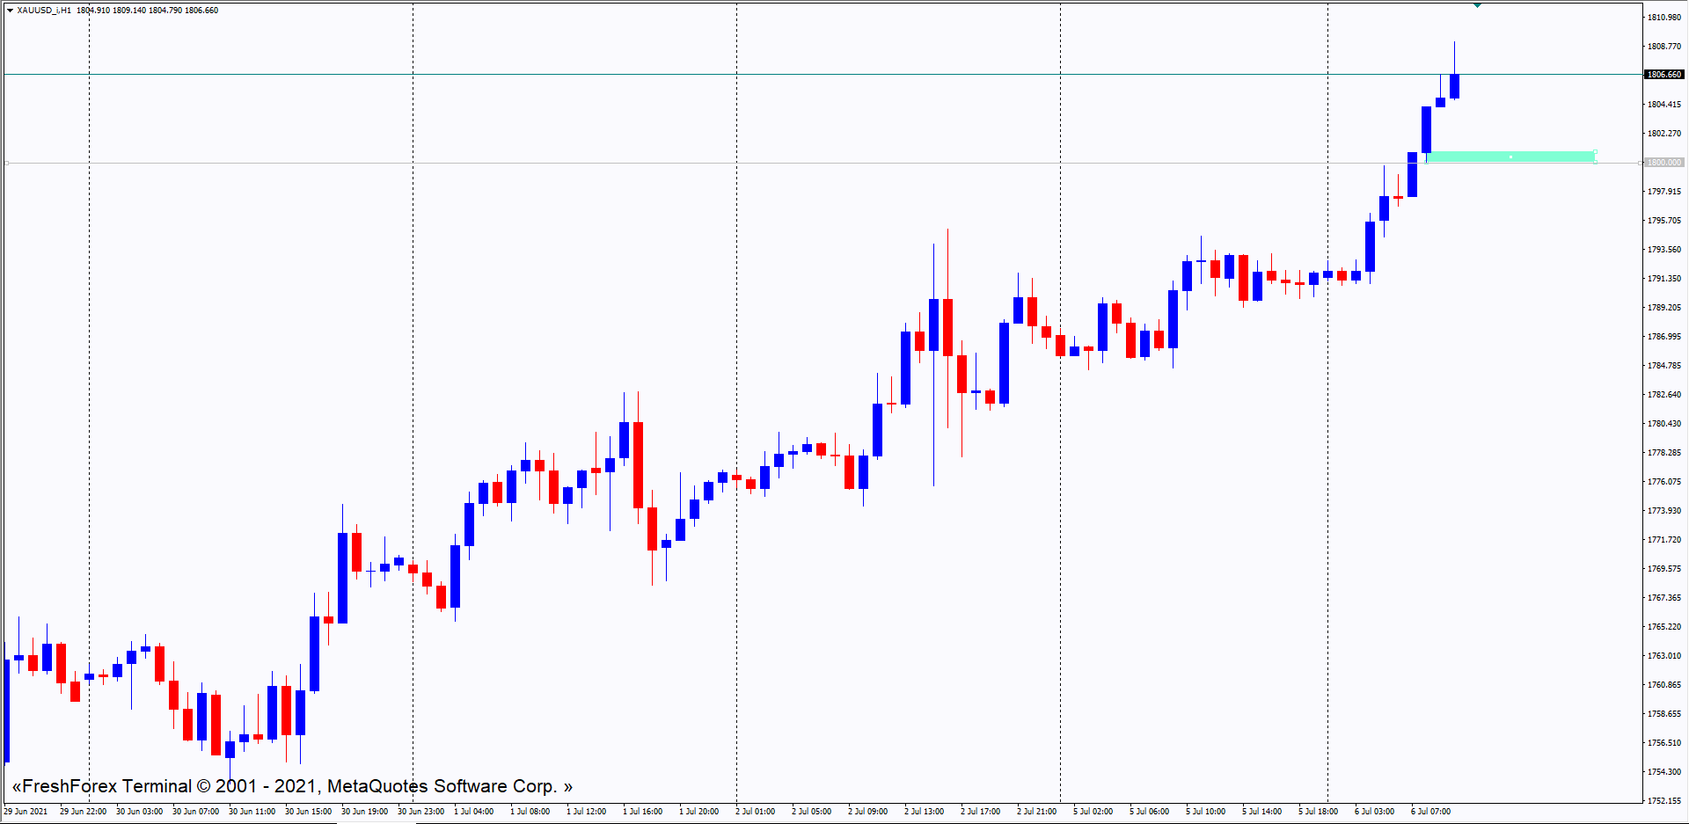Select the aquamarine rectangle near the 1800 level

pos(1478,157)
